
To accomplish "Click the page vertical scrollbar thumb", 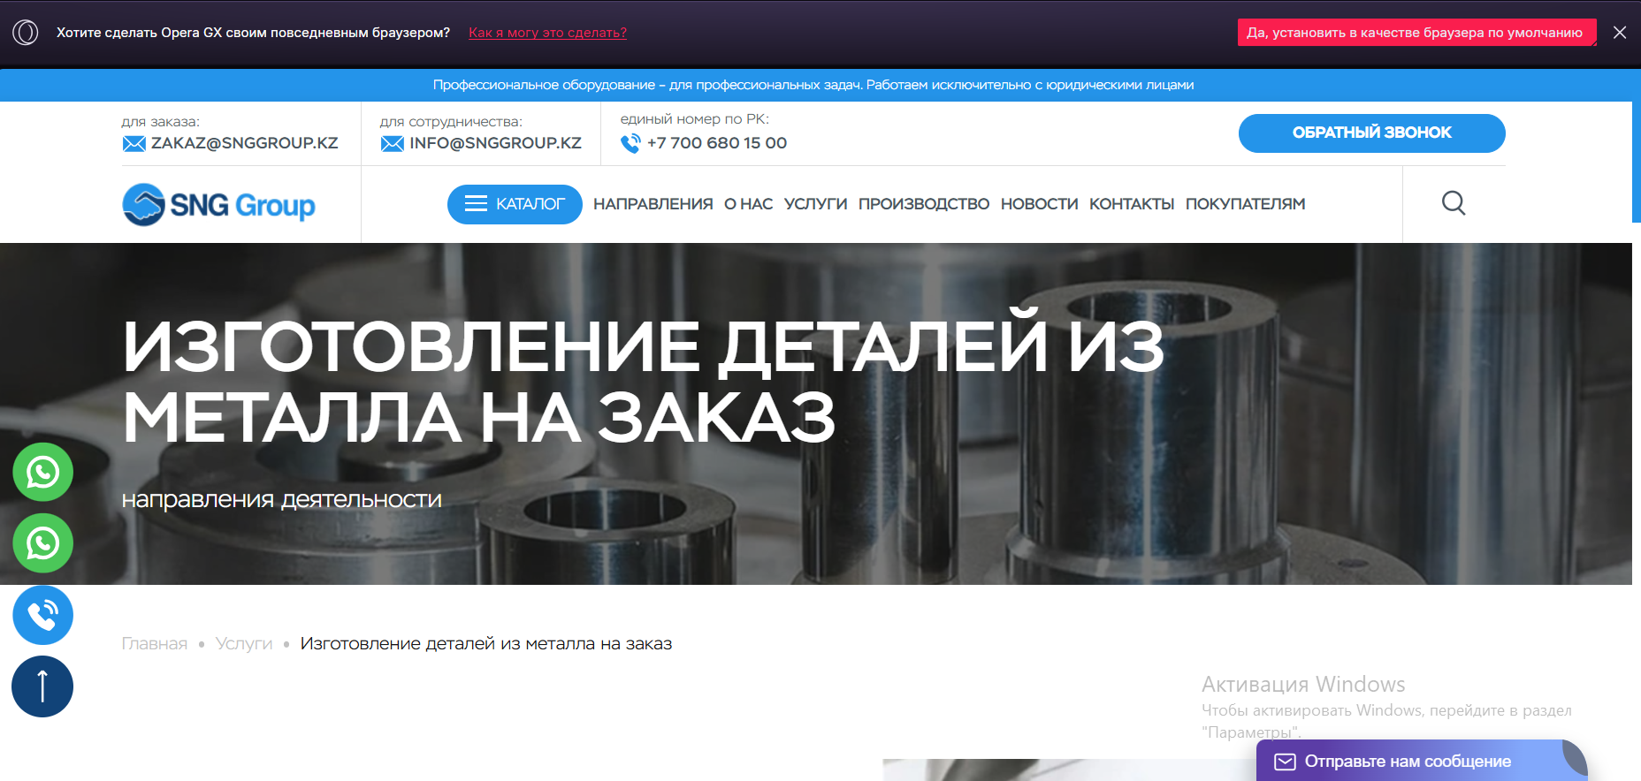I will [1637, 162].
